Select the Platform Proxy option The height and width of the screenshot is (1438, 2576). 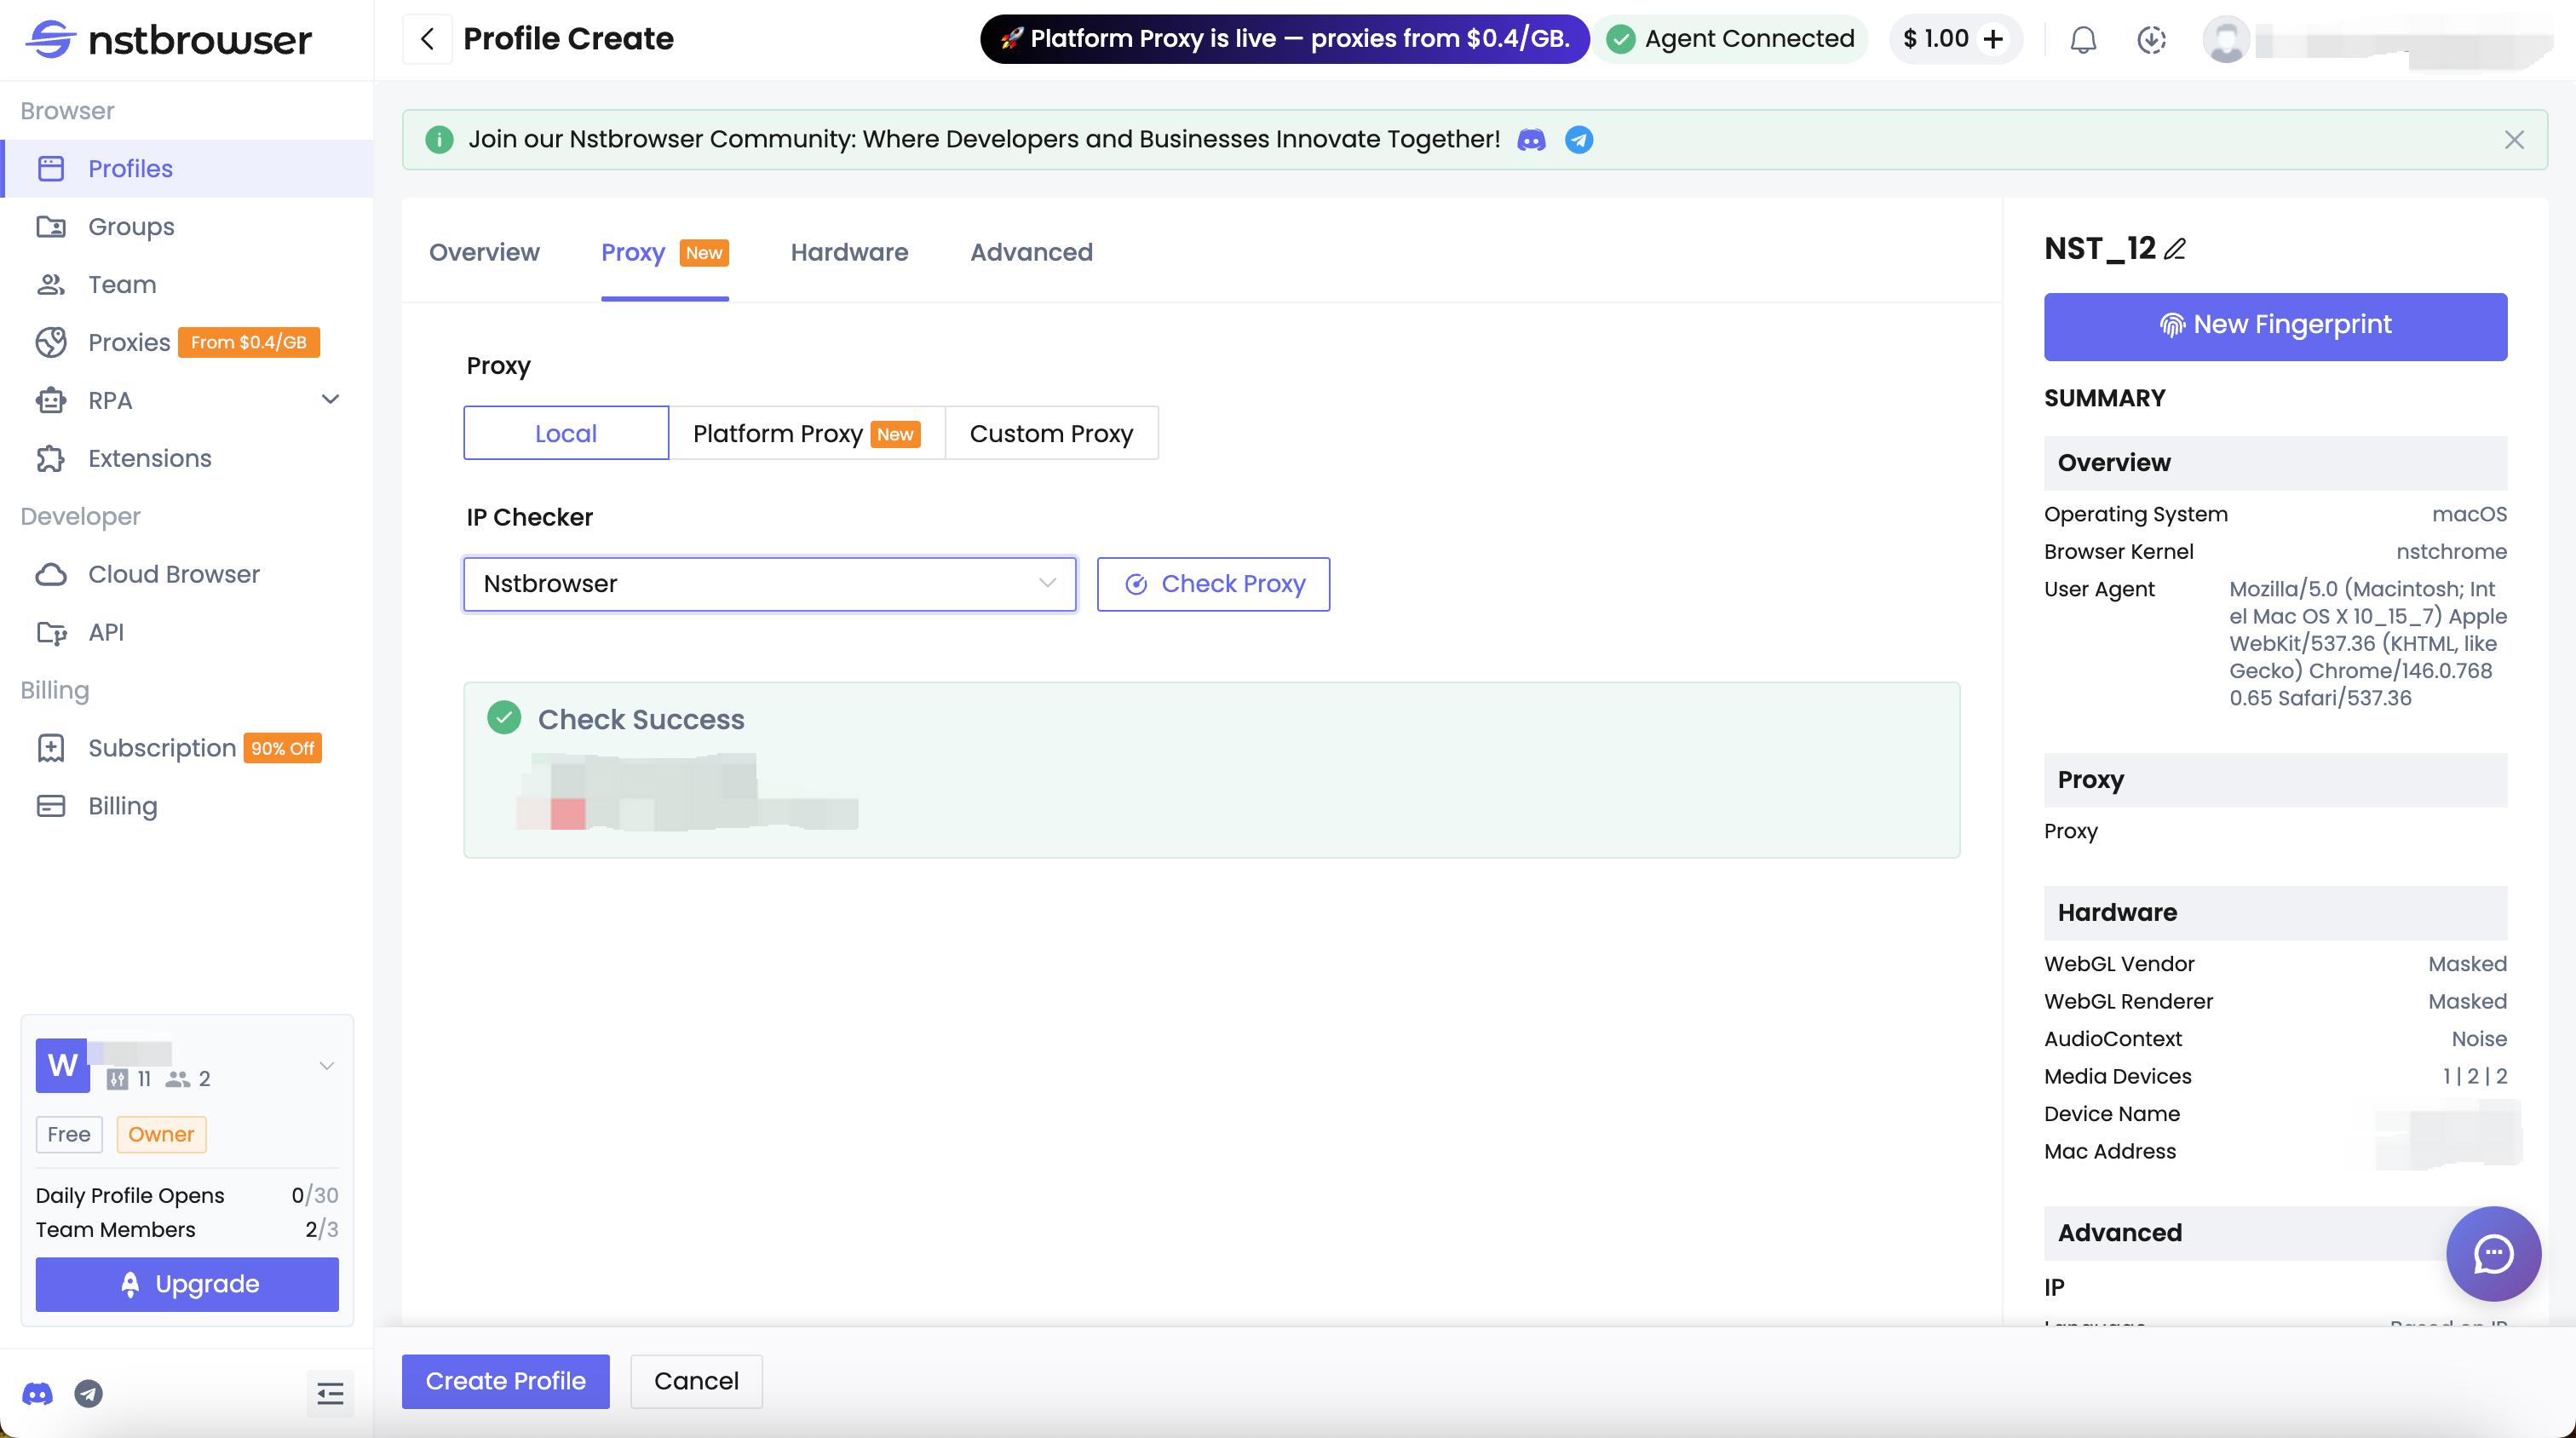point(806,433)
